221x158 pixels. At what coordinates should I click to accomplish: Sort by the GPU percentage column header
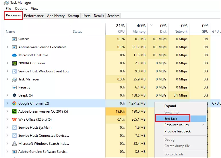[200, 29]
